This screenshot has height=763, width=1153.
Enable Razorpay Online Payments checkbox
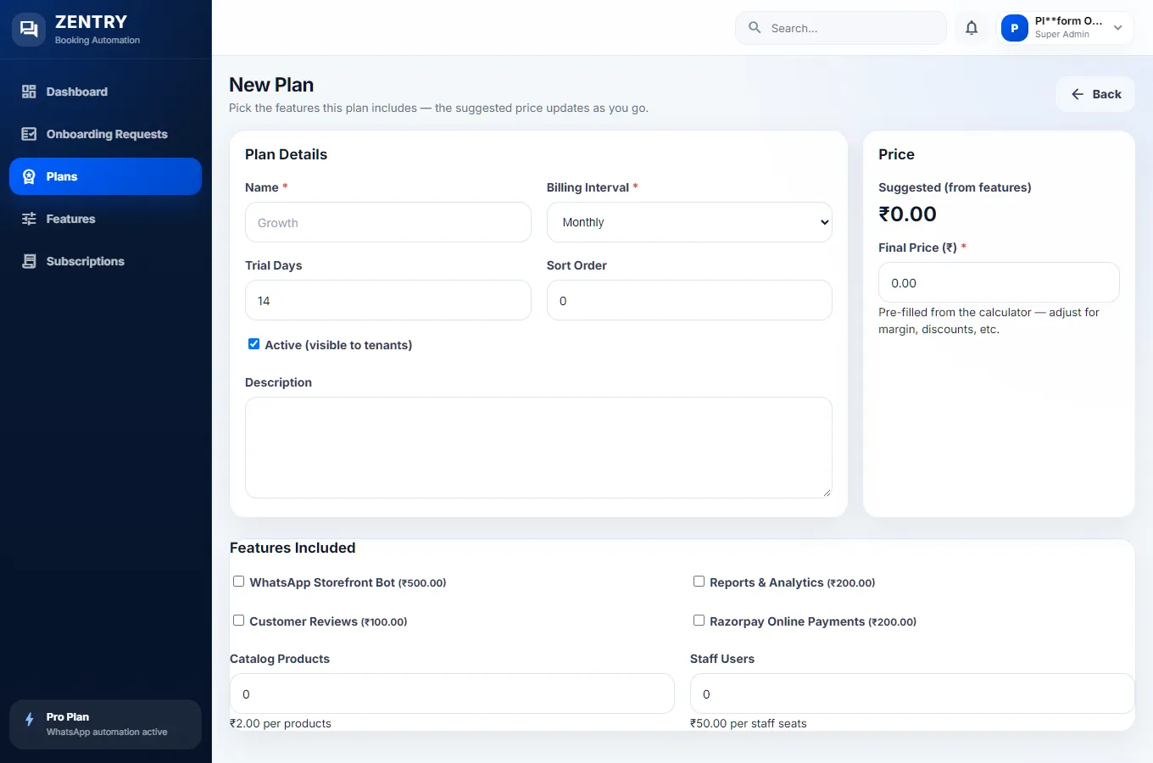699,621
